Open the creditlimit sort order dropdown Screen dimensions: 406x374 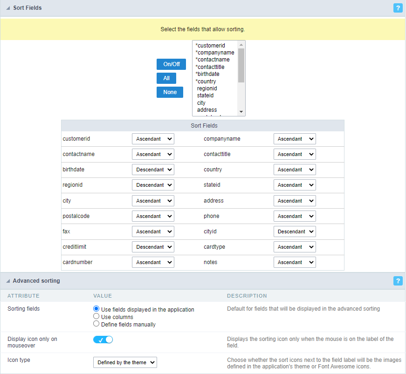click(153, 247)
